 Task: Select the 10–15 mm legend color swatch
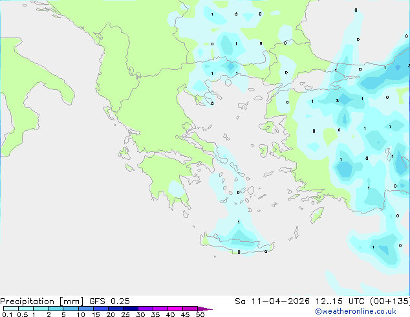86,309
